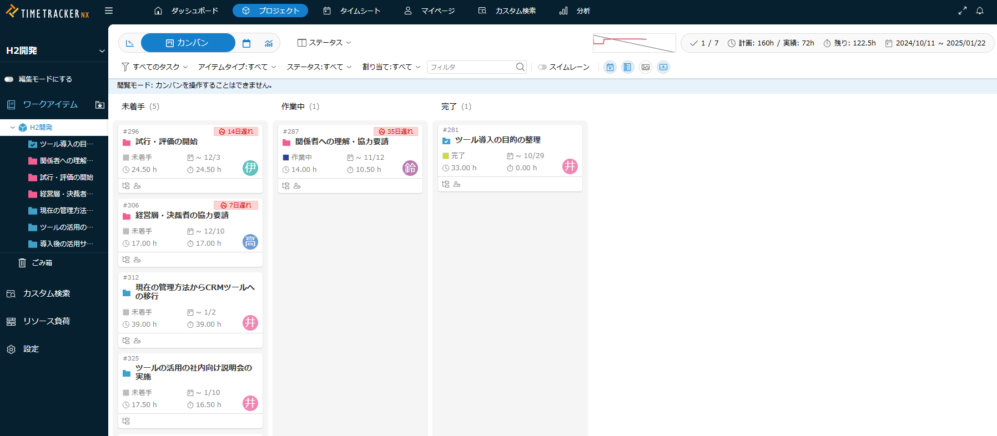997x436 pixels.
Task: Switch to the Gantt chart view icon
Action: [130, 43]
